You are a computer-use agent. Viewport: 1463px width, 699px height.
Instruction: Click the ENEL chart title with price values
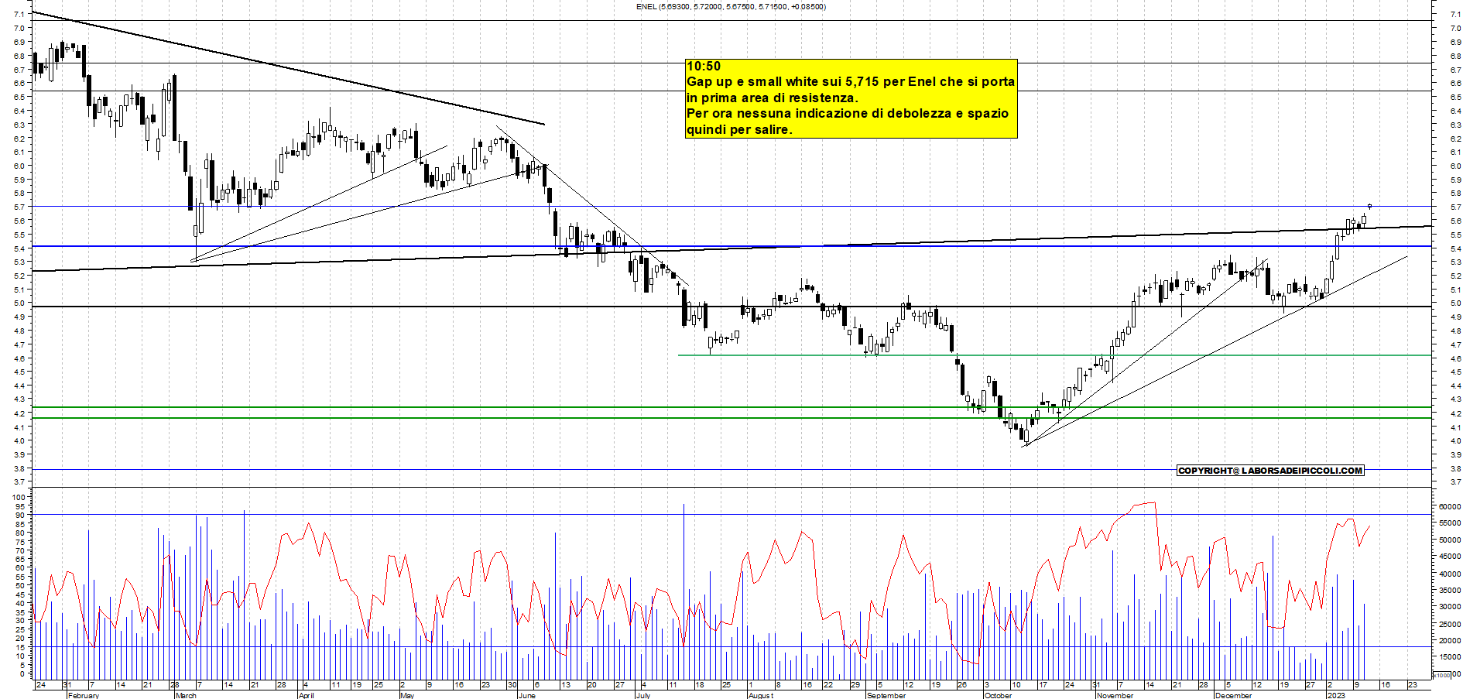tap(730, 7)
